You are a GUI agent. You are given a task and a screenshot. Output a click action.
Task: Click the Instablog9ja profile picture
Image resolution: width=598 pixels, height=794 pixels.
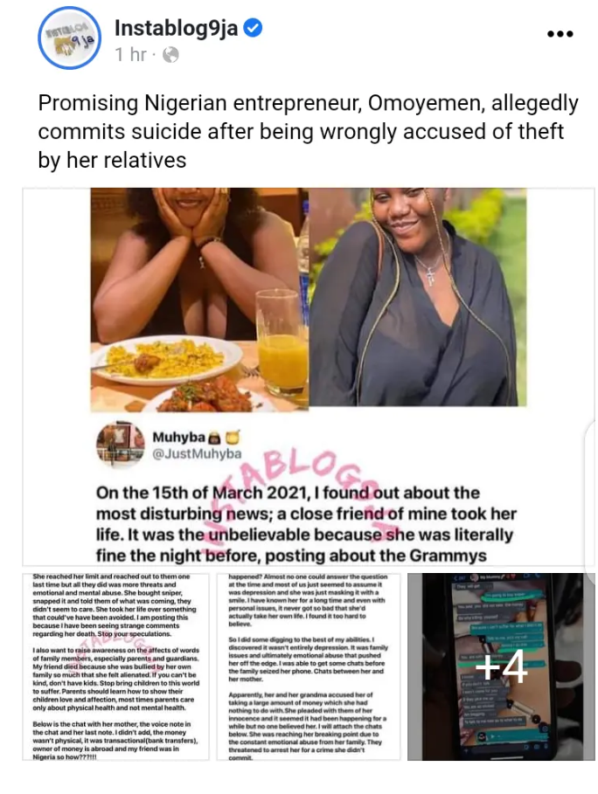tap(69, 38)
